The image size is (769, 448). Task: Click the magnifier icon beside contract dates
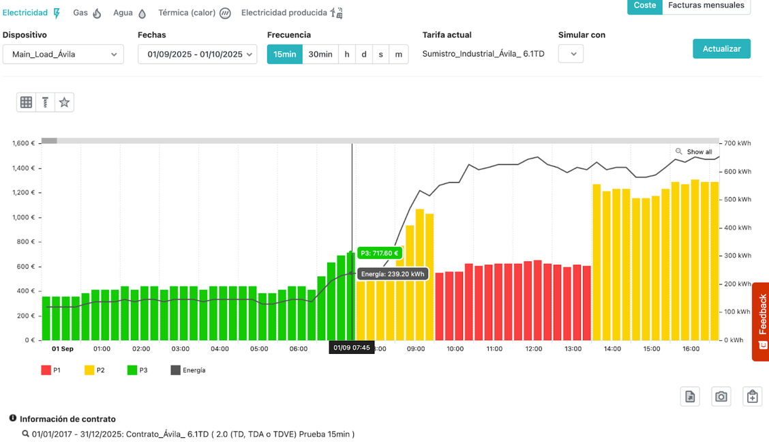coord(25,434)
